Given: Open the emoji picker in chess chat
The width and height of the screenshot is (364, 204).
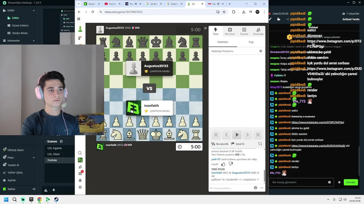Looking at the screenshot, I should (255, 188).
